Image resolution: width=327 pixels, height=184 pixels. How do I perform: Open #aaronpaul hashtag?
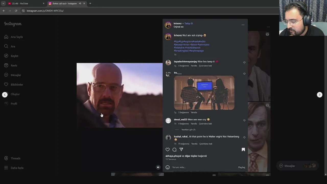(x=203, y=44)
